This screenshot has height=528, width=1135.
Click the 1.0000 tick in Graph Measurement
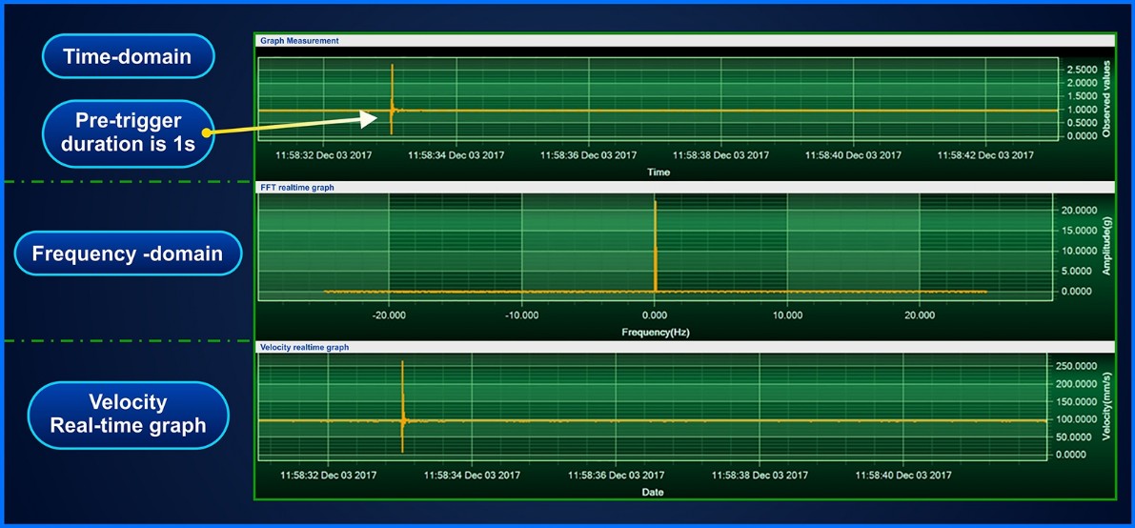point(1081,110)
